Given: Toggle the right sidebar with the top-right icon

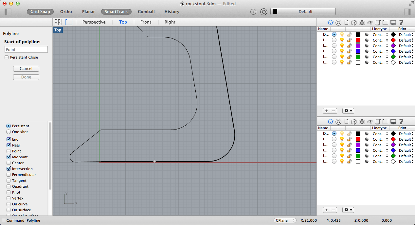Looking at the screenshot, I should [x=407, y=12].
